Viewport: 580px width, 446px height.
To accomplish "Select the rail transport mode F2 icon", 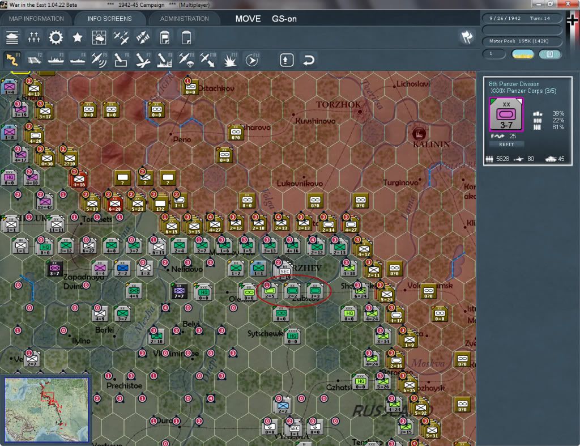I will (x=34, y=60).
